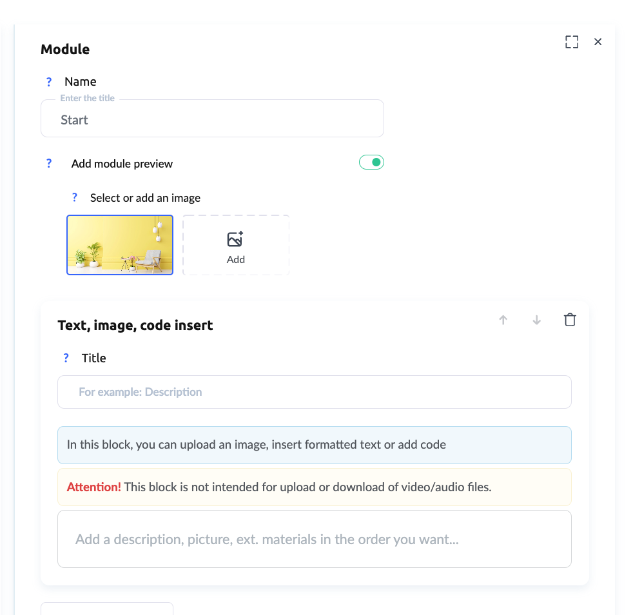Image resolution: width=633 pixels, height=615 pixels.
Task: Move the text block down with the arrow
Action: pyautogui.click(x=536, y=320)
